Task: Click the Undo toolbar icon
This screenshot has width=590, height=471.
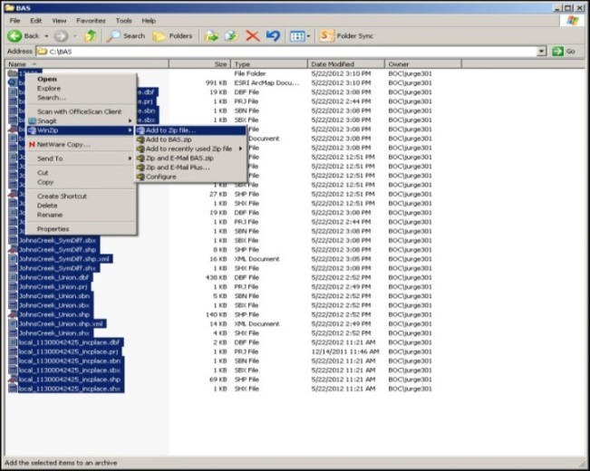Action: coord(273,36)
